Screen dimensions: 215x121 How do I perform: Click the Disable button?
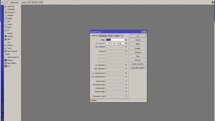pyautogui.click(x=138, y=48)
